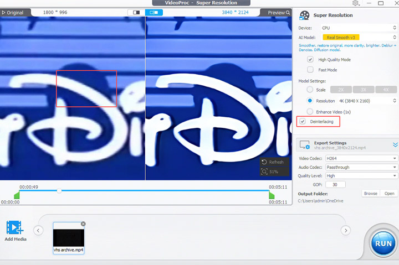Image resolution: width=399 pixels, height=265 pixels.
Task: Click the Open output folder button
Action: click(x=389, y=193)
